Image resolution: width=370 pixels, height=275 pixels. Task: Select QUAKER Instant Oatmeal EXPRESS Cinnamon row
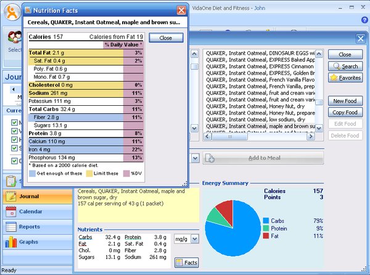click(260, 66)
